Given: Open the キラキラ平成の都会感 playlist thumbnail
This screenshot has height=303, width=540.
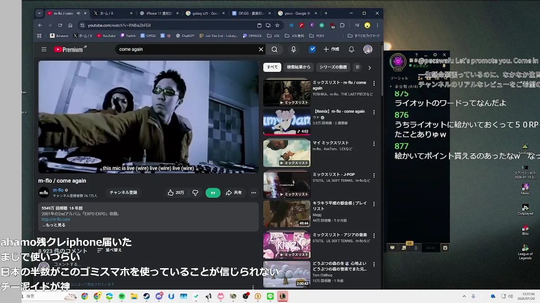Looking at the screenshot, I should (x=287, y=214).
